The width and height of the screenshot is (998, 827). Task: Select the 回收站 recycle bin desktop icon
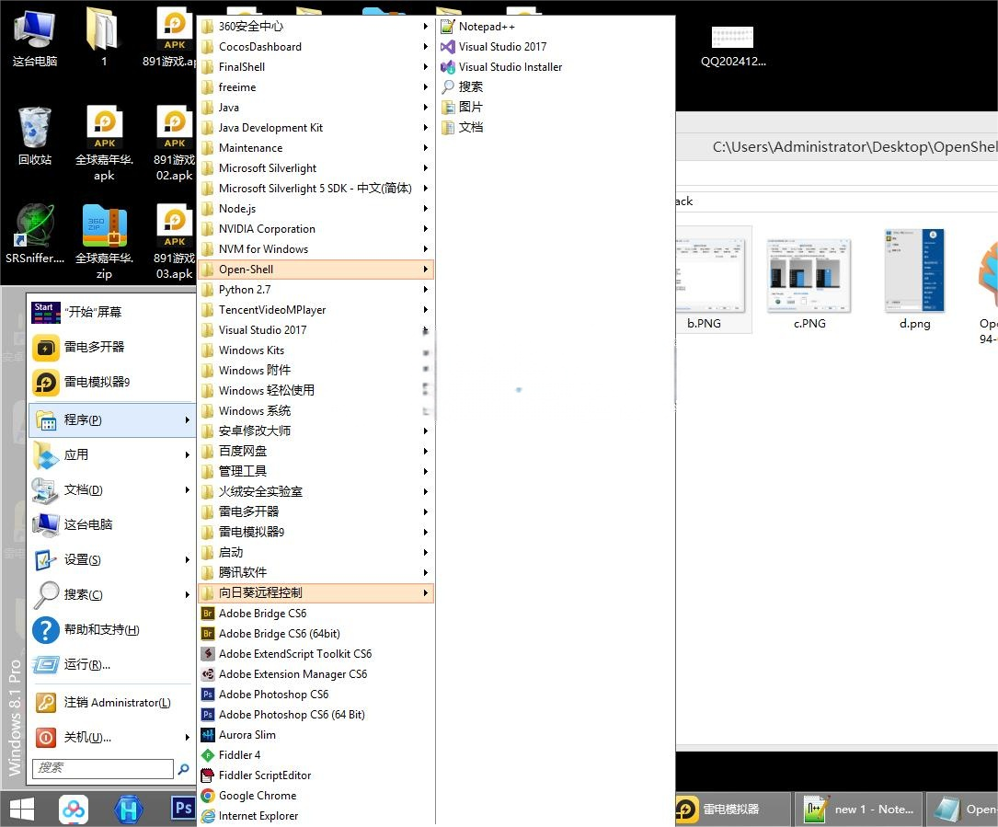coord(35,136)
